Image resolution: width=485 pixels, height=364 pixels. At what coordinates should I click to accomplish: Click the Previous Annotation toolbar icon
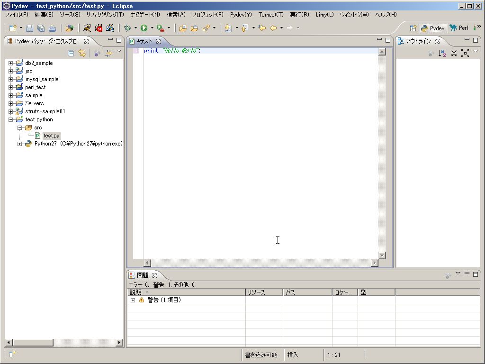click(x=244, y=28)
